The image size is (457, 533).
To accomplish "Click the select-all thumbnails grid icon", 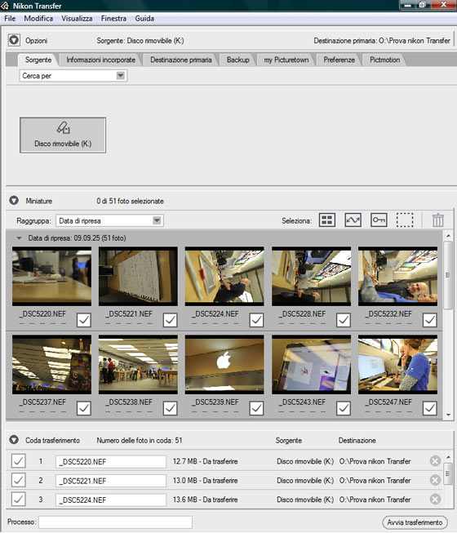I will (x=327, y=220).
